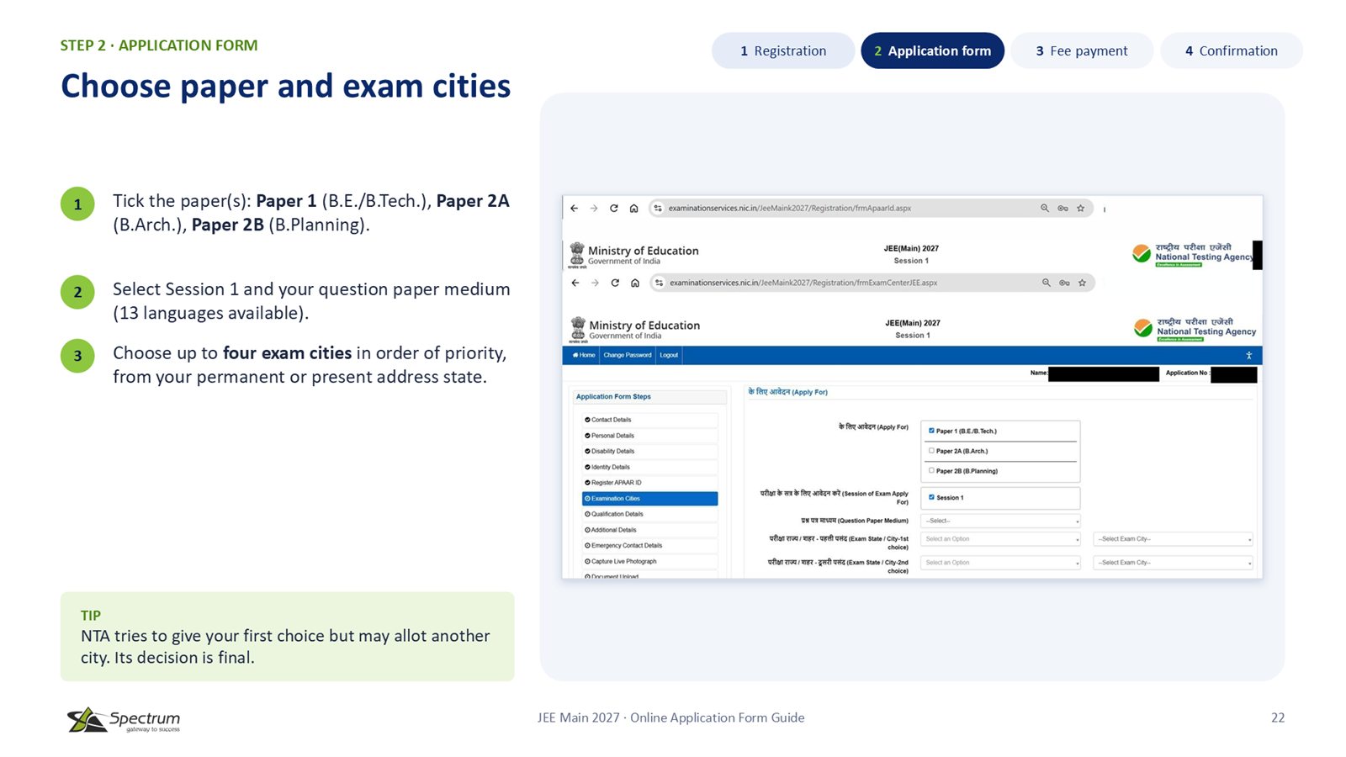Click home icon beside frmExamCenterJEE address bar
1346x757 pixels.
click(635, 283)
